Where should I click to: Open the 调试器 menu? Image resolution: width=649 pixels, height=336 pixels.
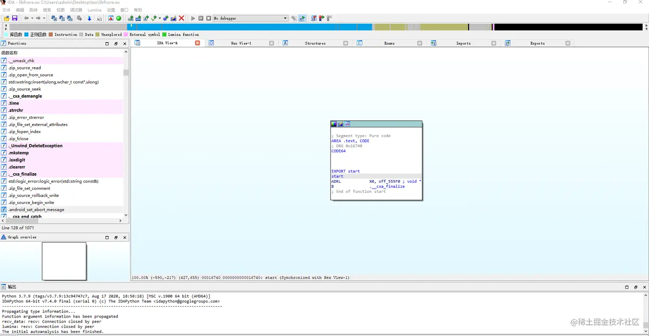[76, 10]
